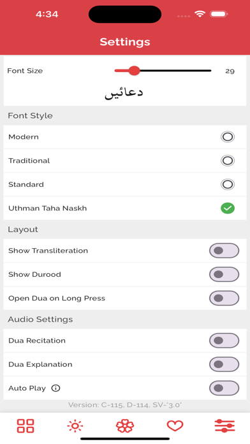Tap the Arabic font preview text

click(124, 93)
